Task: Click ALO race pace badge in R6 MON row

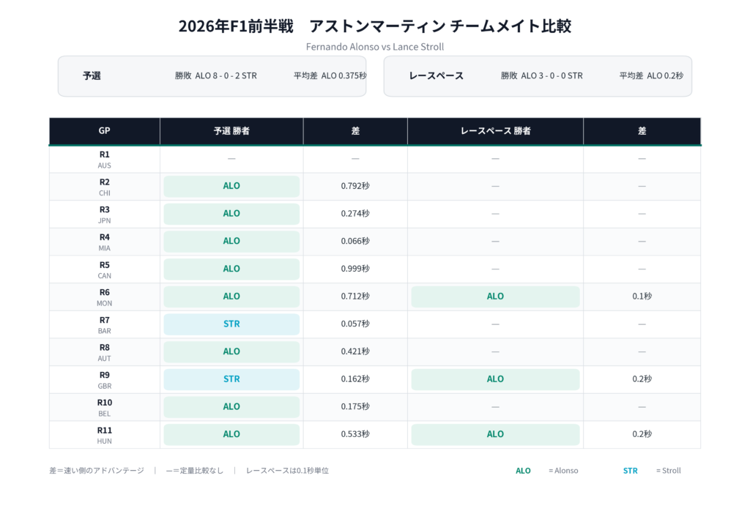Action: 496,296
